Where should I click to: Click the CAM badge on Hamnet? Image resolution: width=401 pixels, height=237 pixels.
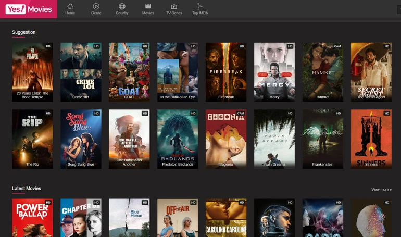(337, 46)
